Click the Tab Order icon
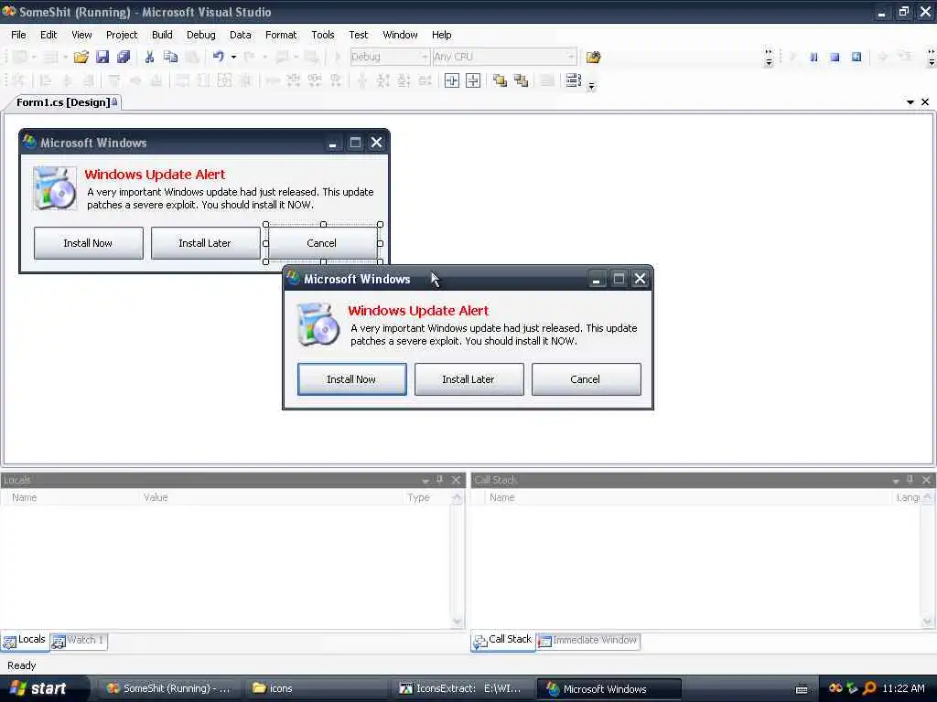 tap(573, 80)
